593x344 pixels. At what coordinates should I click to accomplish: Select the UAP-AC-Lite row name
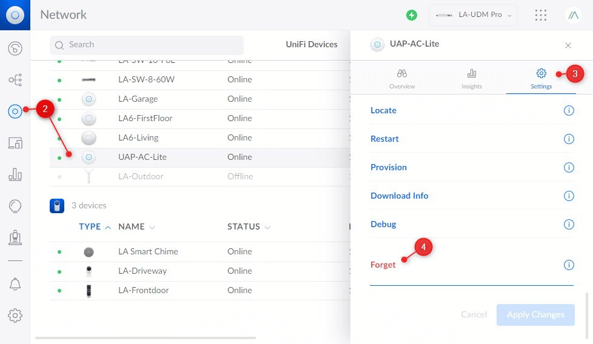[142, 157]
